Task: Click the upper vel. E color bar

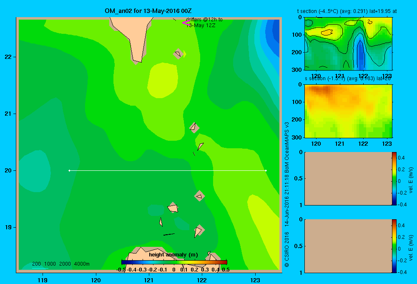Action: (x=394, y=178)
